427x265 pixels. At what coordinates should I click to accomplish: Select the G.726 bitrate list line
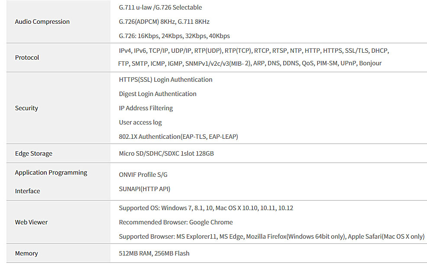coord(174,36)
